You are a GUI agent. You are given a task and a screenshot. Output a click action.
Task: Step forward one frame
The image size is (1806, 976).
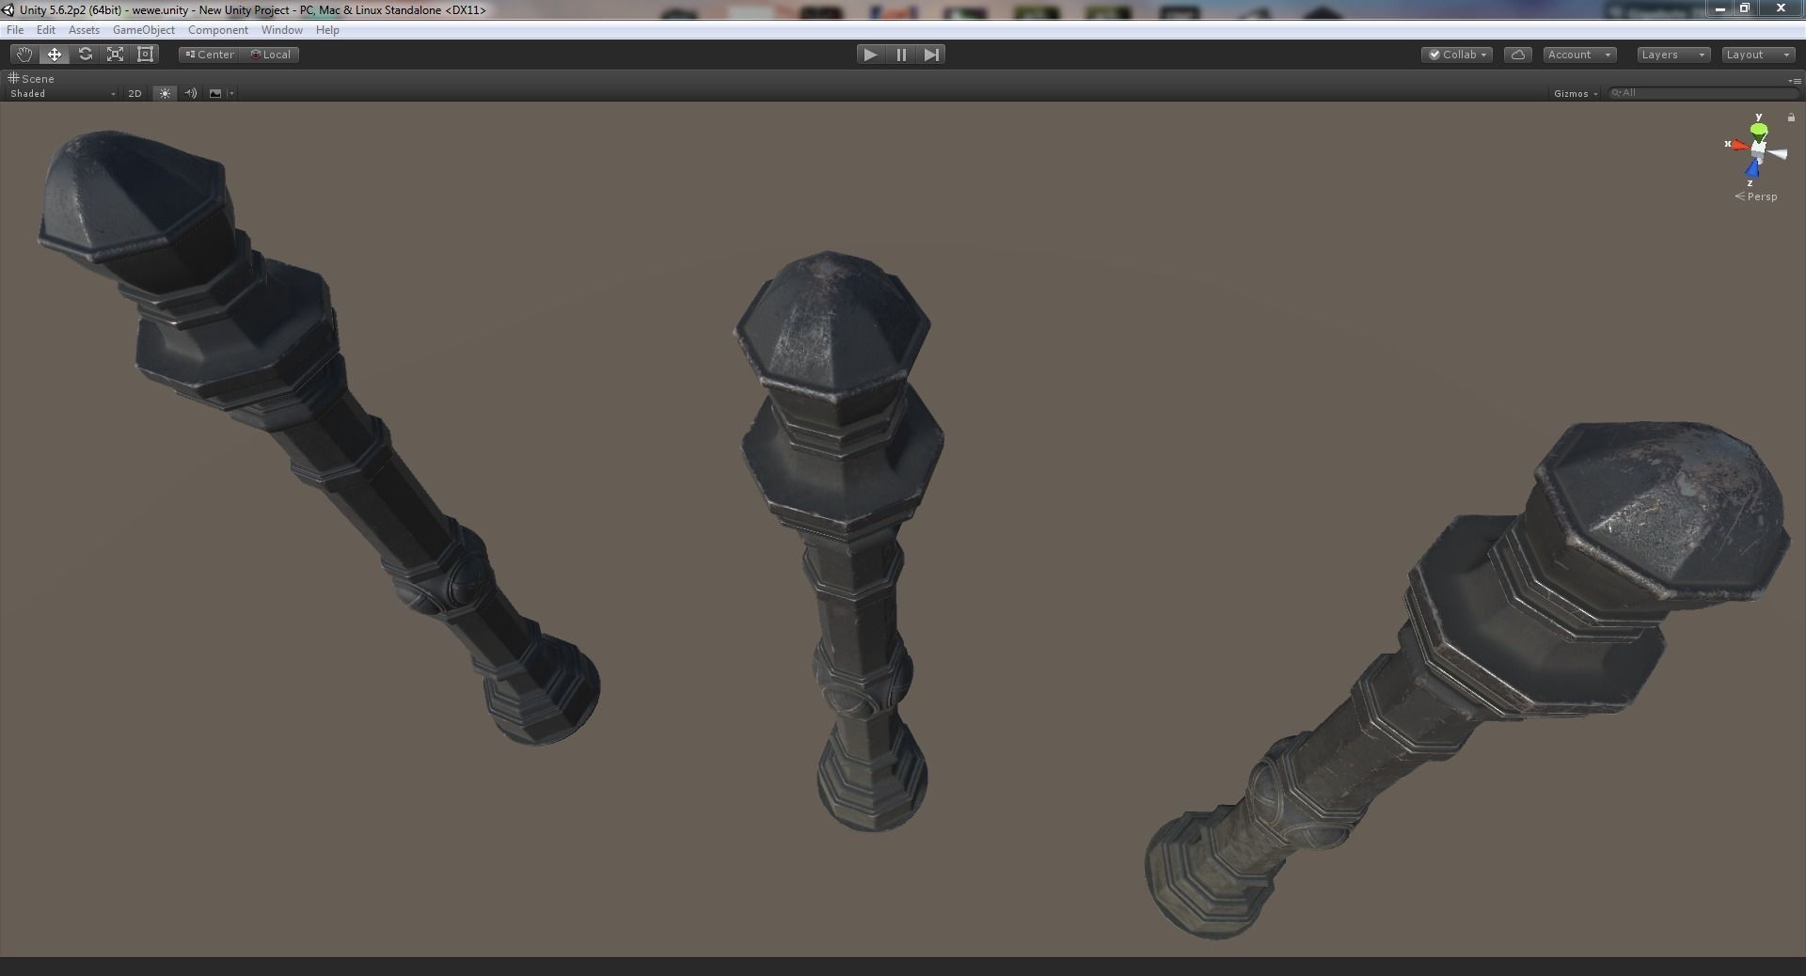931,55
